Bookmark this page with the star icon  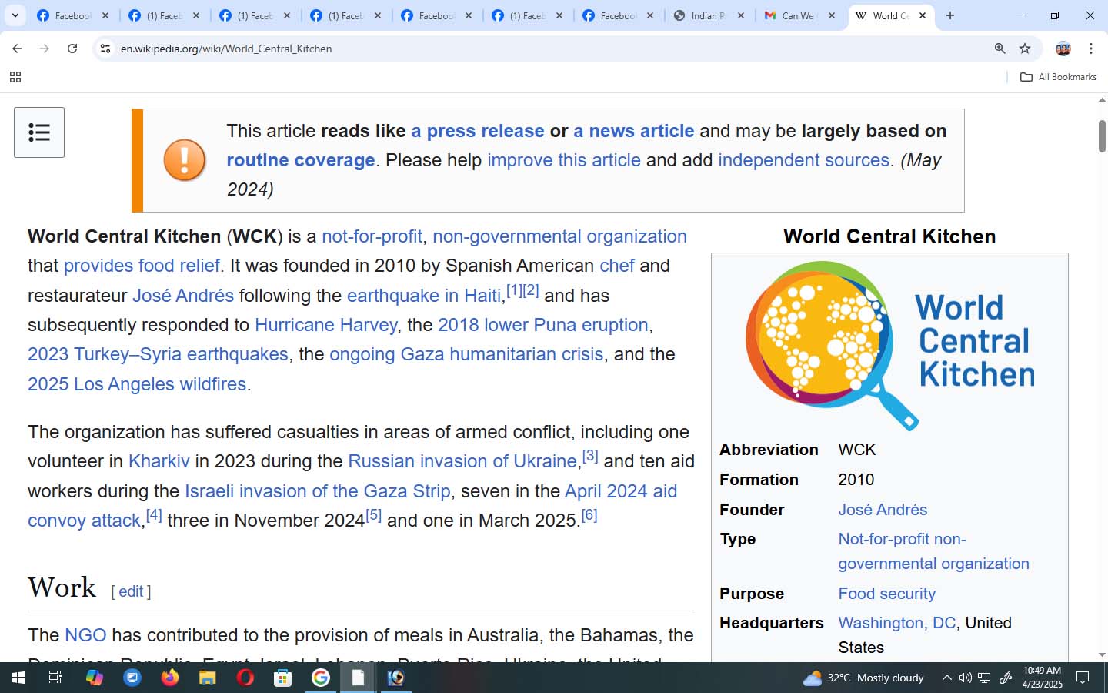tap(1025, 49)
